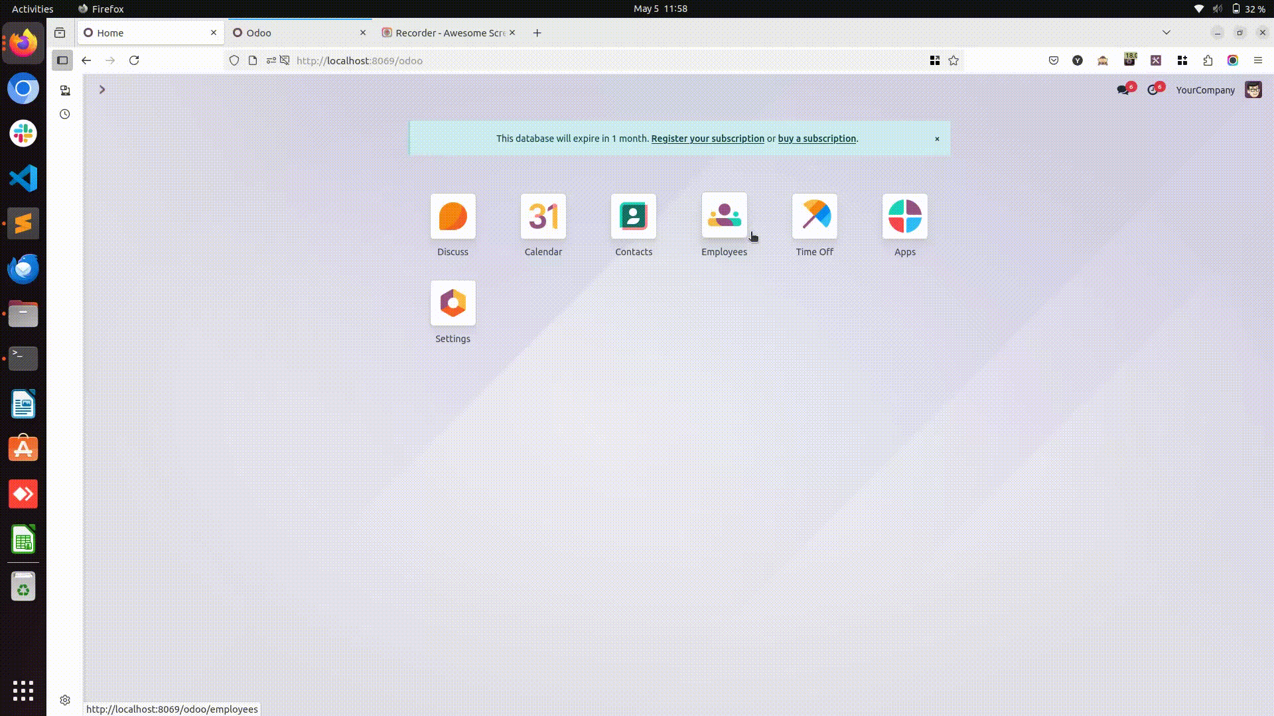The width and height of the screenshot is (1274, 716).
Task: Open Pocket save icon
Action: 1054,60
